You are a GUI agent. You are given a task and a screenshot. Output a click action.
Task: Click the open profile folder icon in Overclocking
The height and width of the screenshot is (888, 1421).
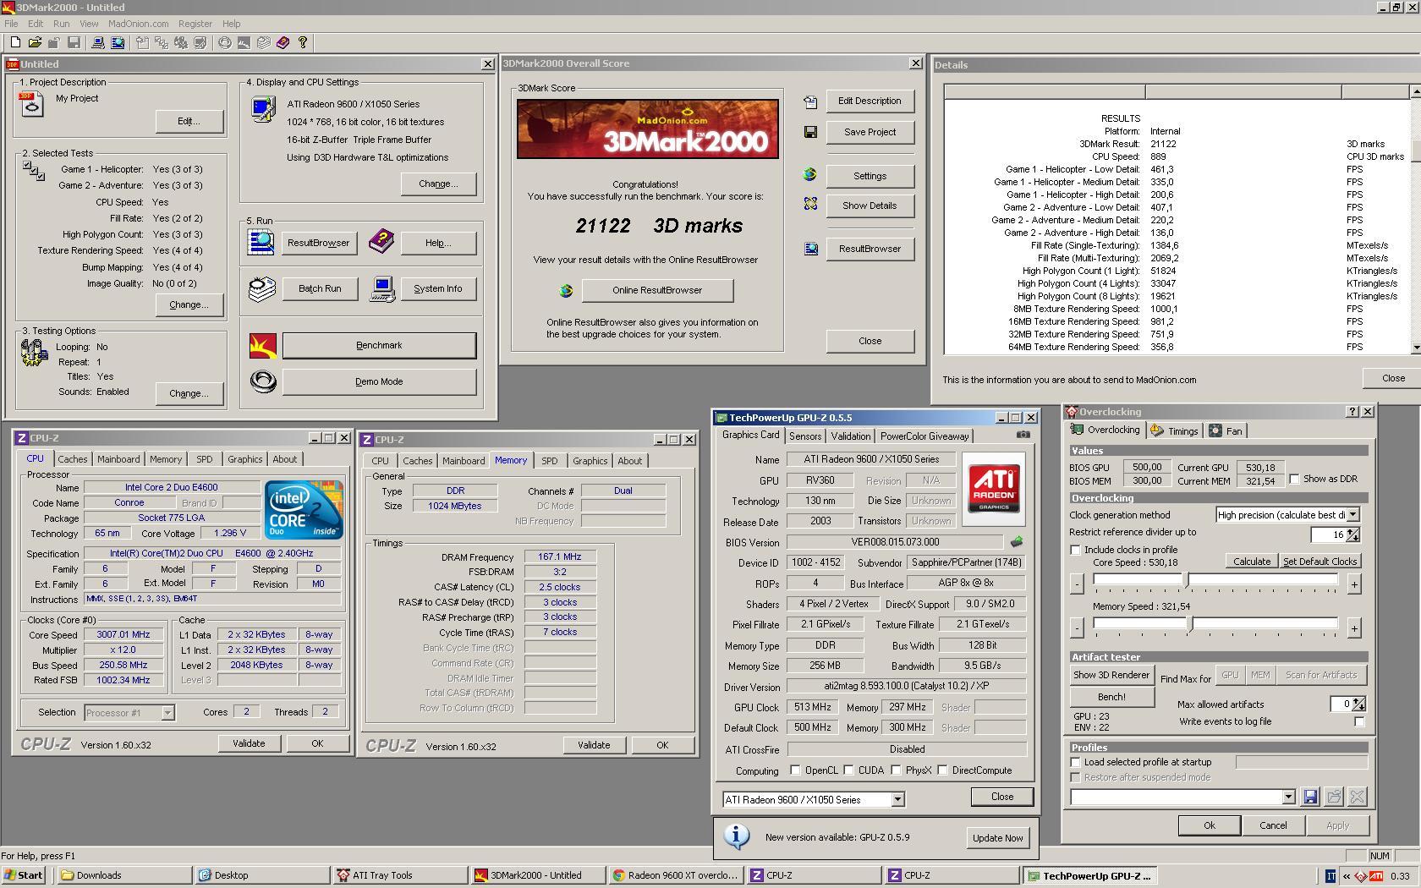click(1334, 797)
